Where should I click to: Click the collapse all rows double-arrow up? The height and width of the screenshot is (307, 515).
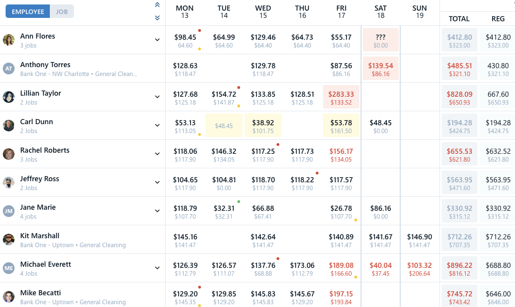tap(157, 5)
